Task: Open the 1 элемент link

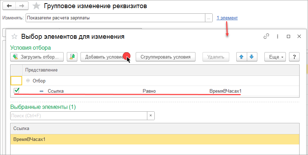Action: pyautogui.click(x=227, y=18)
